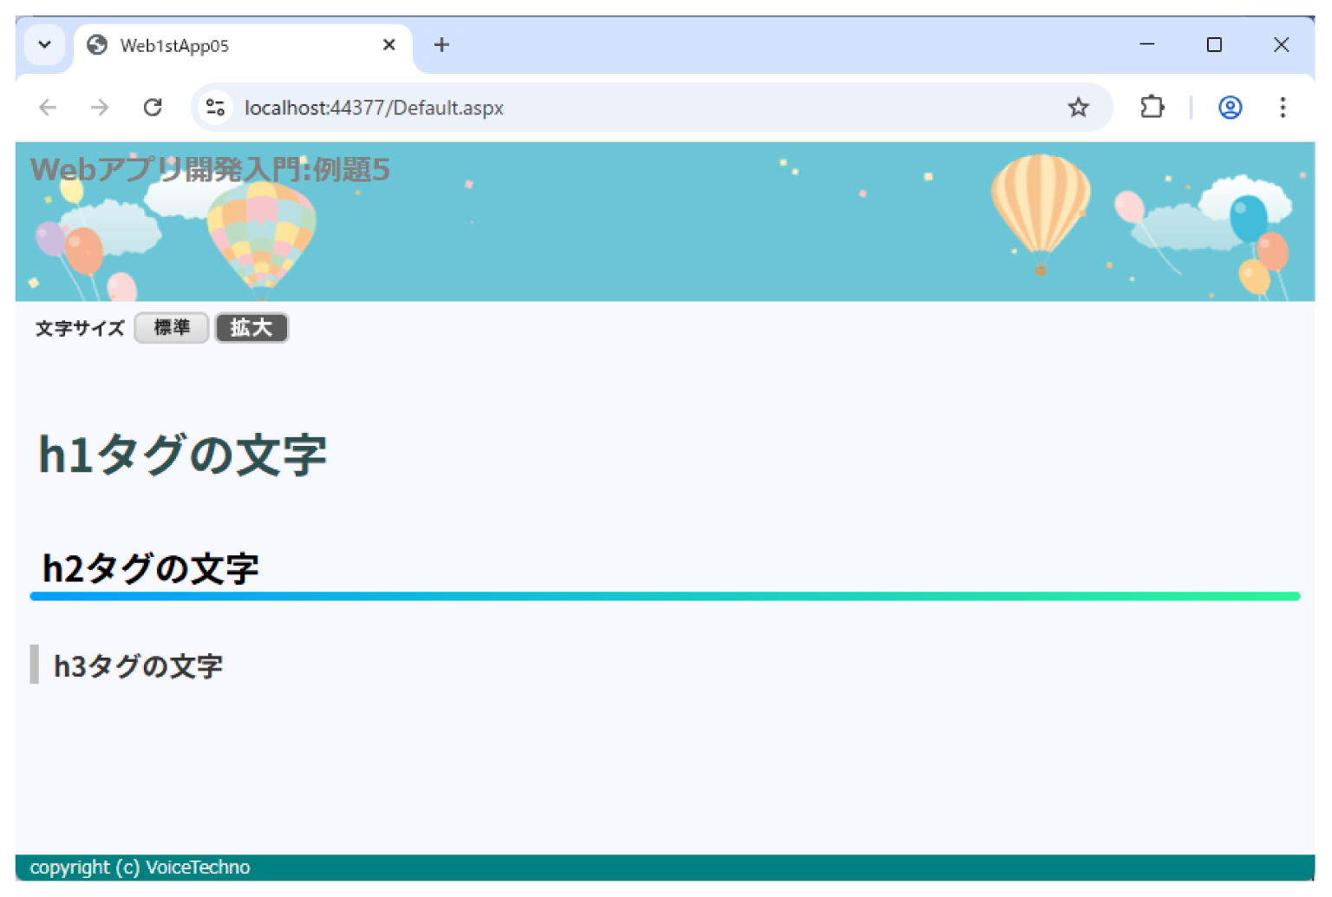Click the globe favicon on the Web1stApp05 tab
Screen dimensions: 1332x897
point(95,45)
